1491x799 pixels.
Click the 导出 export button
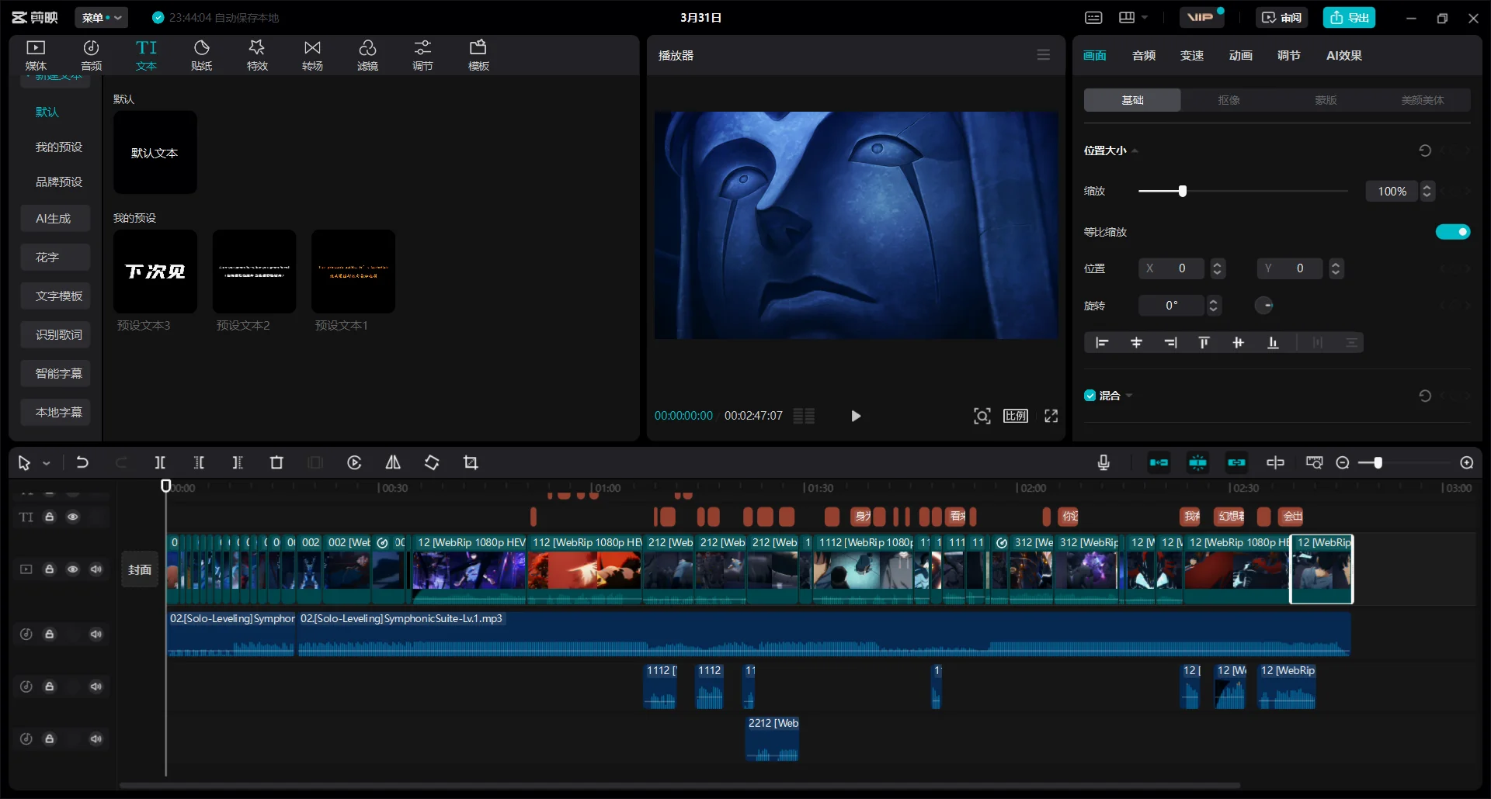pyautogui.click(x=1349, y=17)
